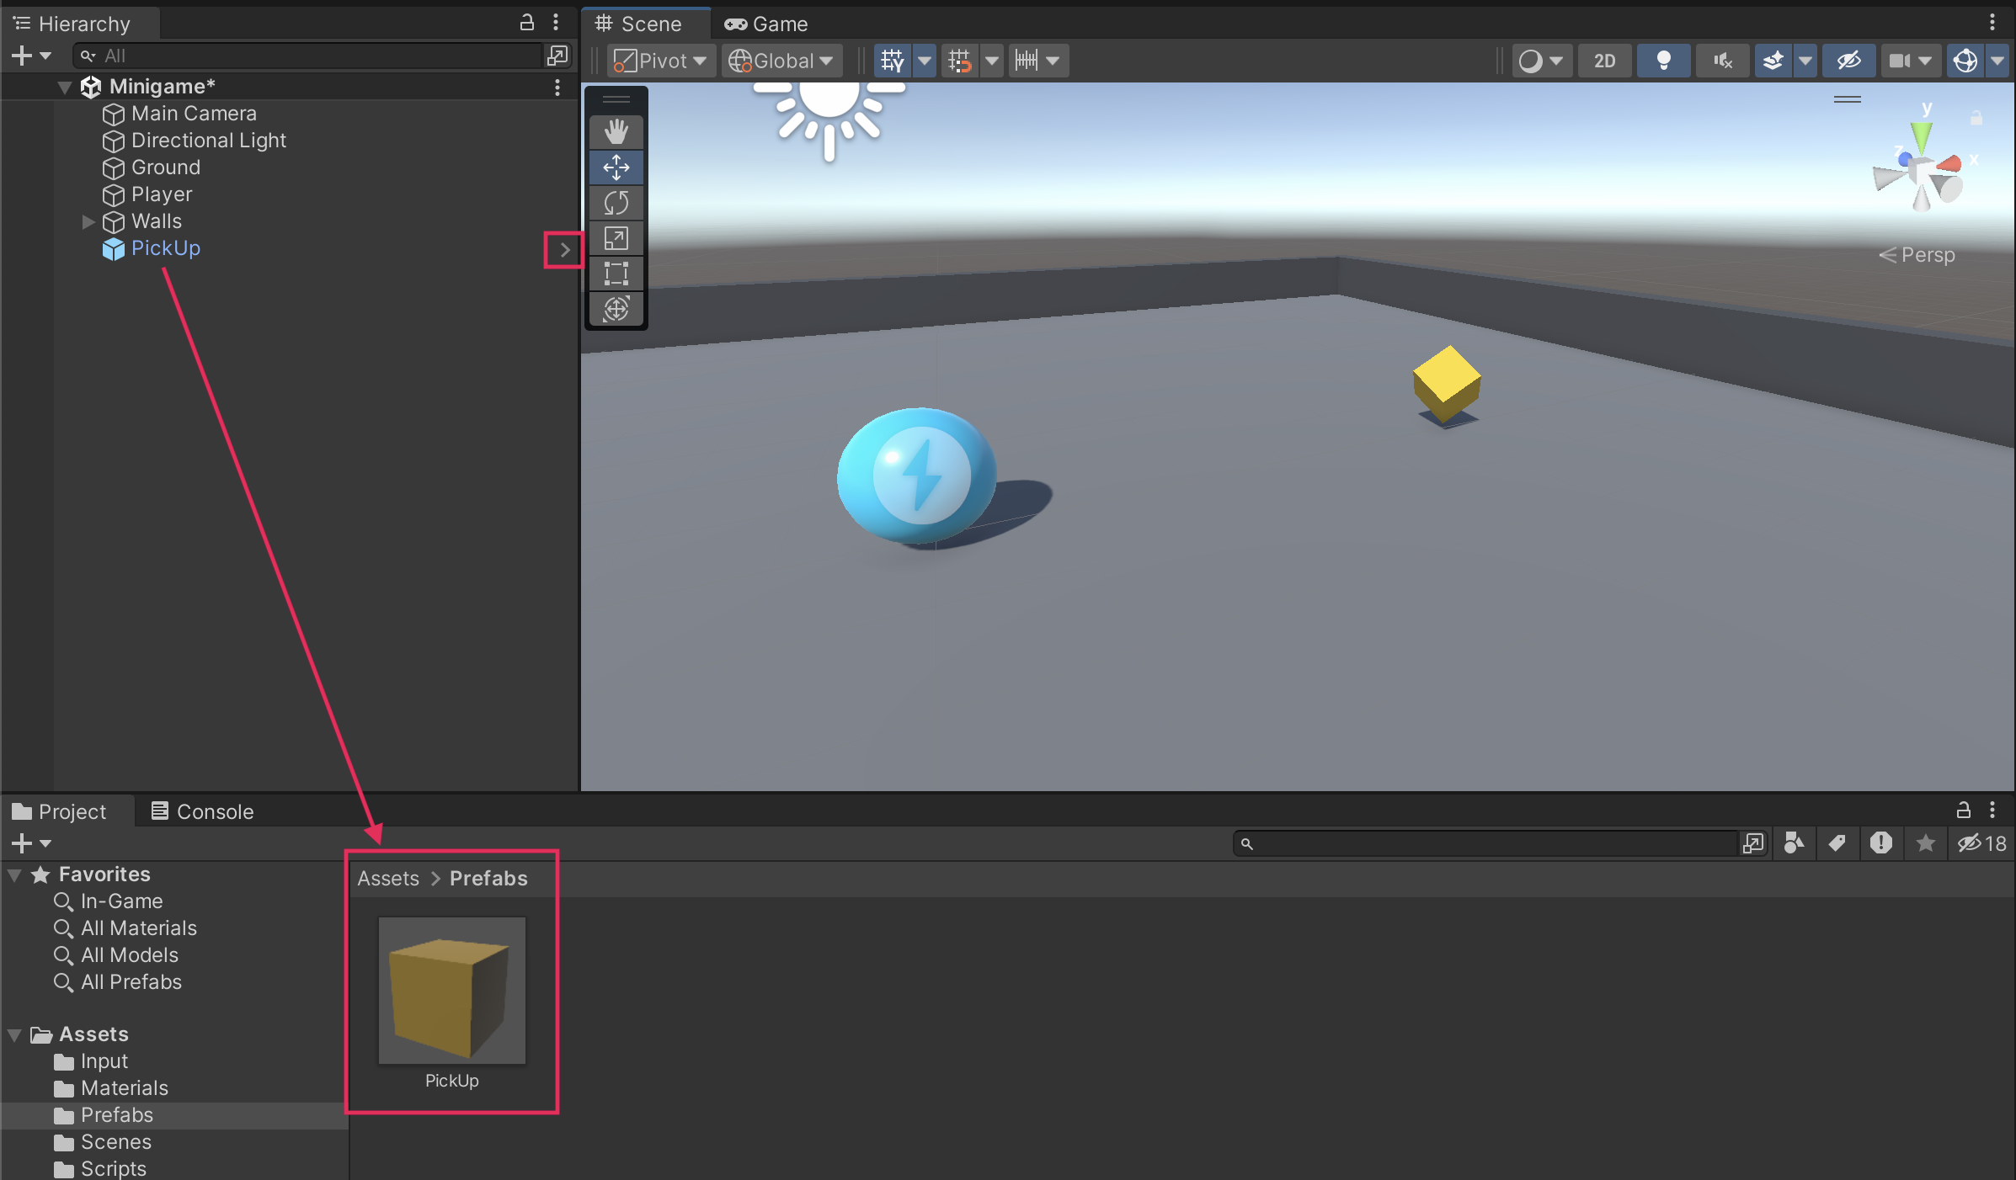Click the Search by Label icon

click(1837, 842)
